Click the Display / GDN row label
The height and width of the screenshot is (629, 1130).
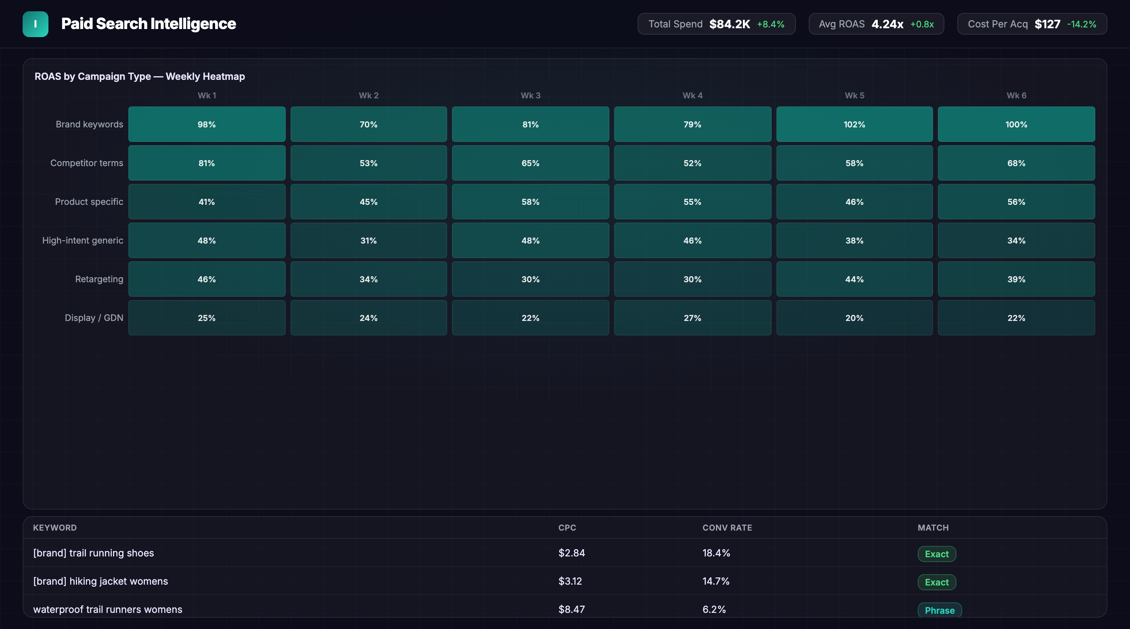(x=94, y=318)
